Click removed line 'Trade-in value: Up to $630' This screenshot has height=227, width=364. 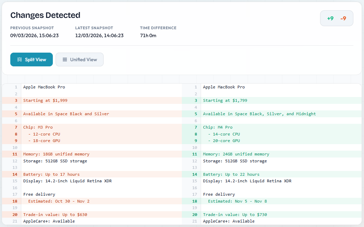pos(55,215)
